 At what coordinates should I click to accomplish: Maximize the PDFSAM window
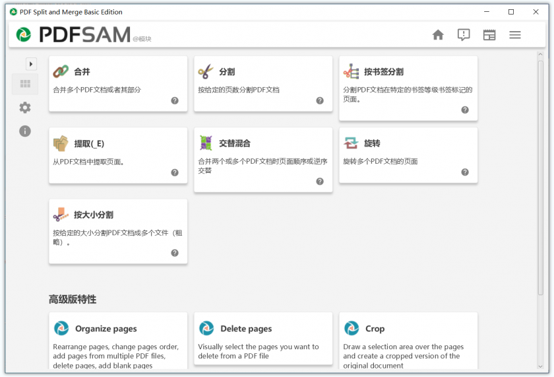tap(511, 12)
